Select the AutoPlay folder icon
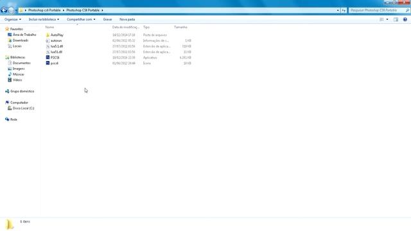Image resolution: width=411 pixels, height=231 pixels. click(48, 35)
